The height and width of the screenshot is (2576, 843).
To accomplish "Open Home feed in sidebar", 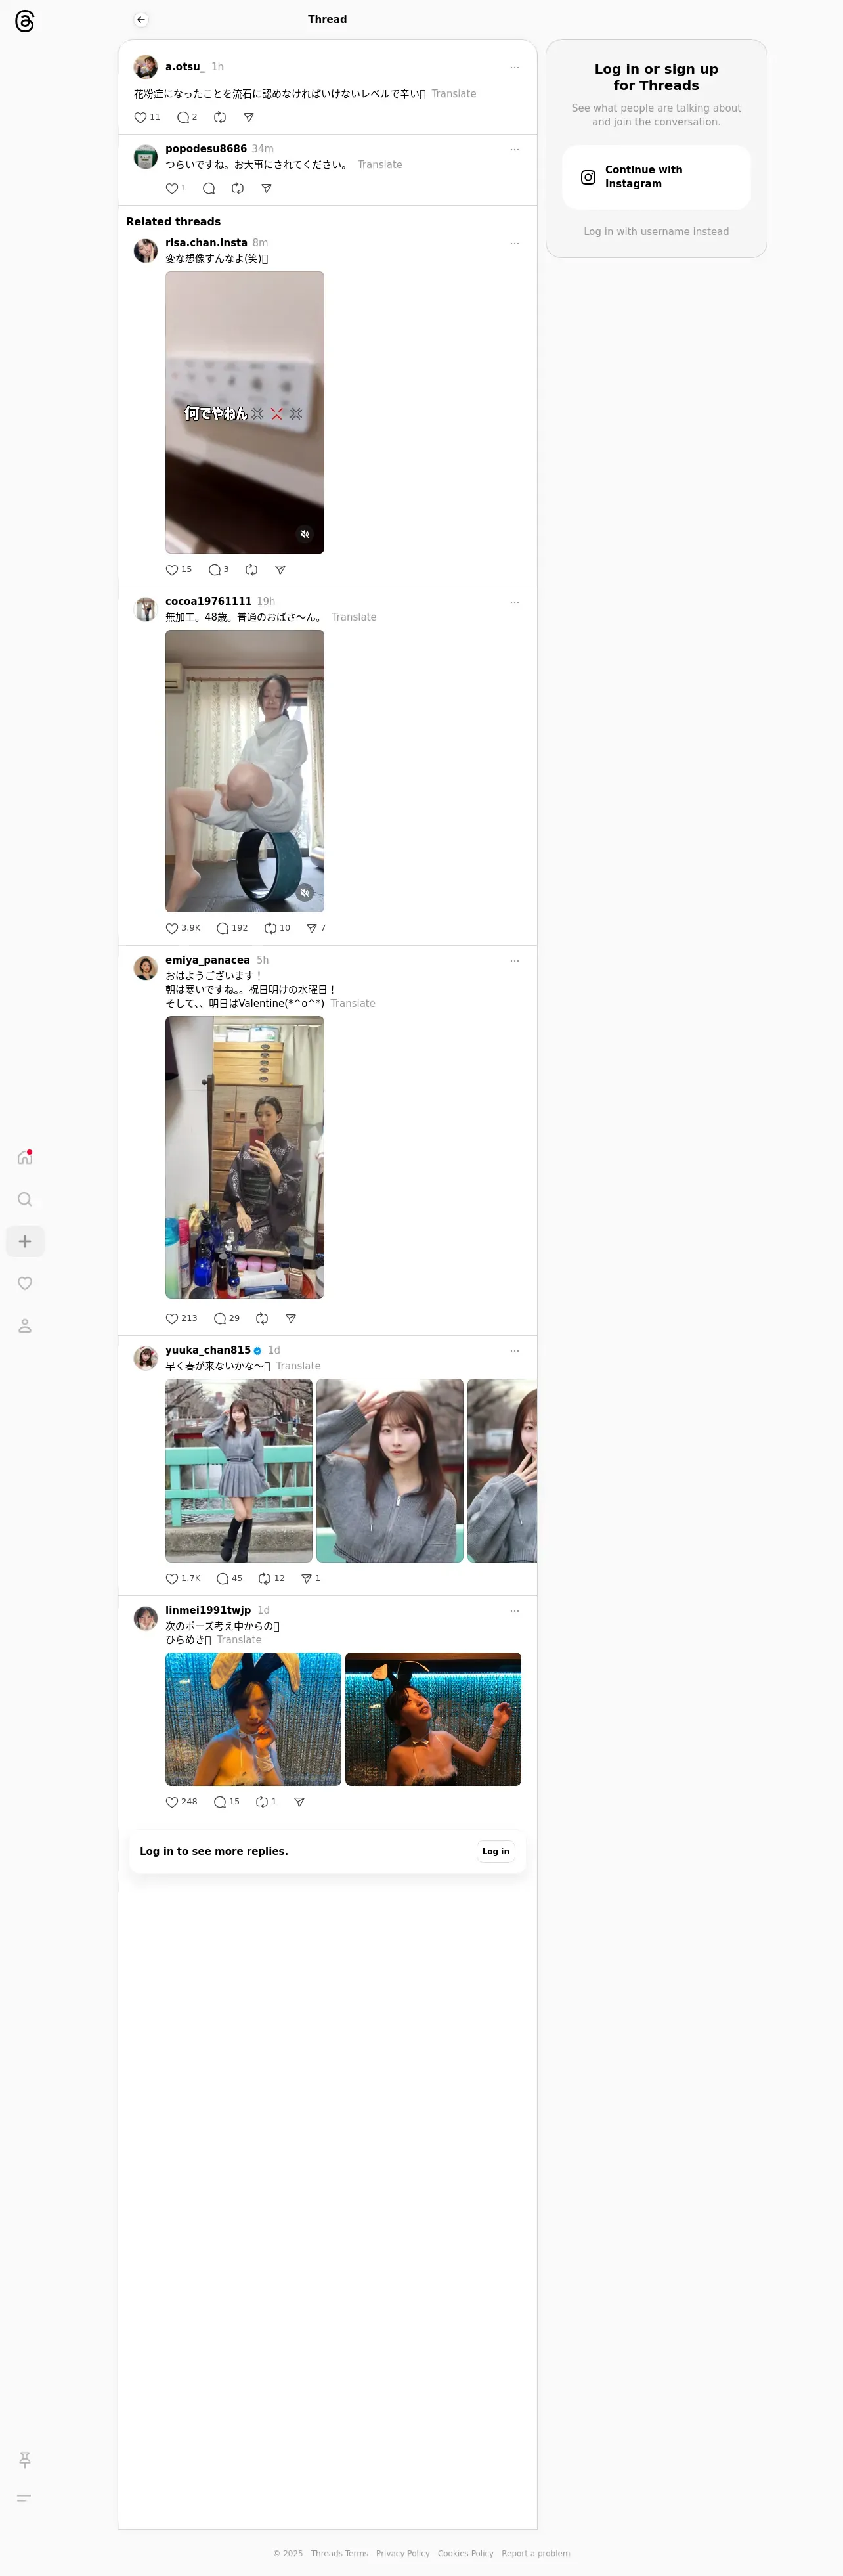I will click(25, 1157).
